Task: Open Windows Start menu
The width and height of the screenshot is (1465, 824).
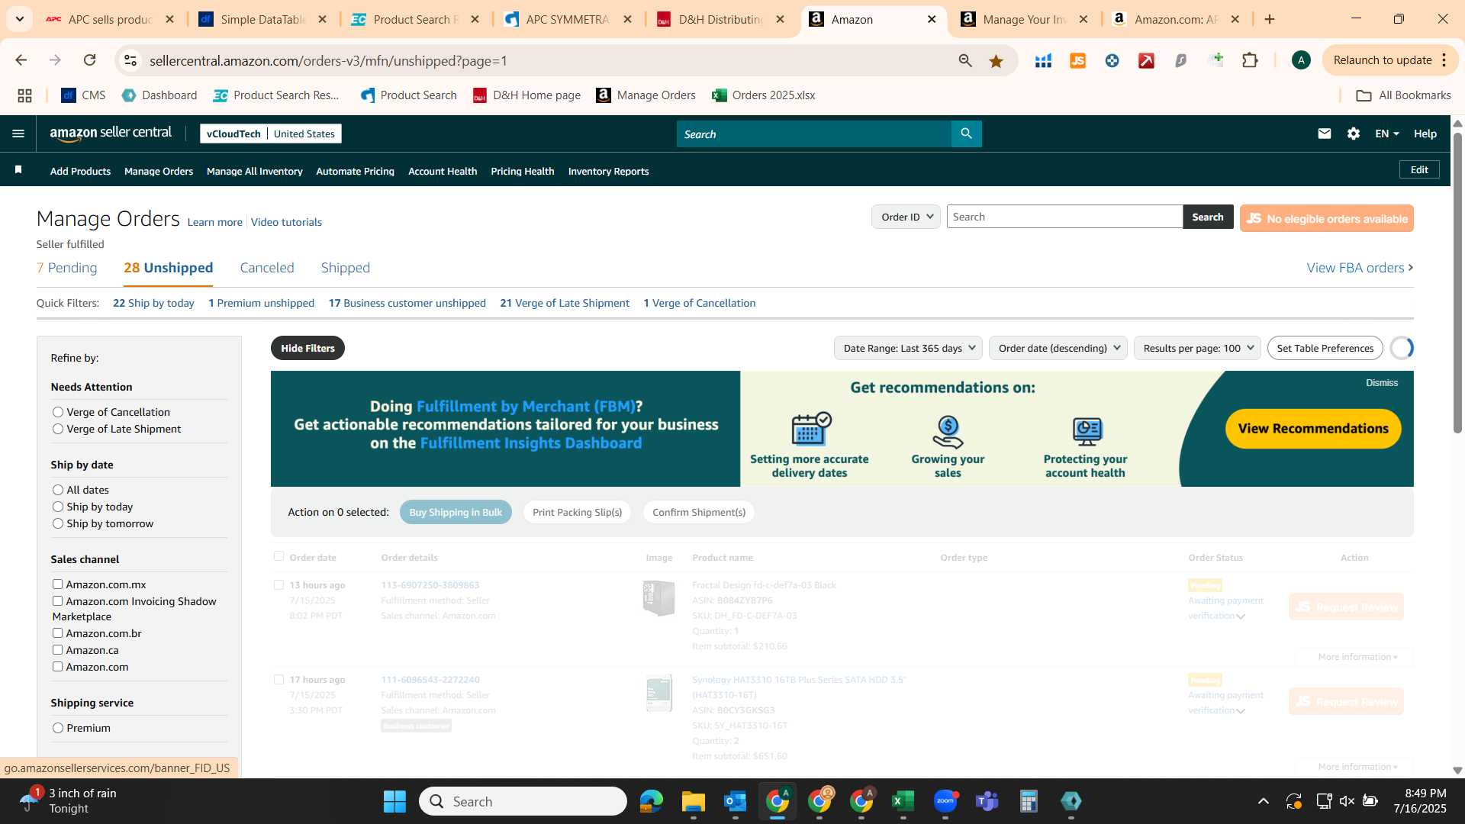Action: (394, 801)
